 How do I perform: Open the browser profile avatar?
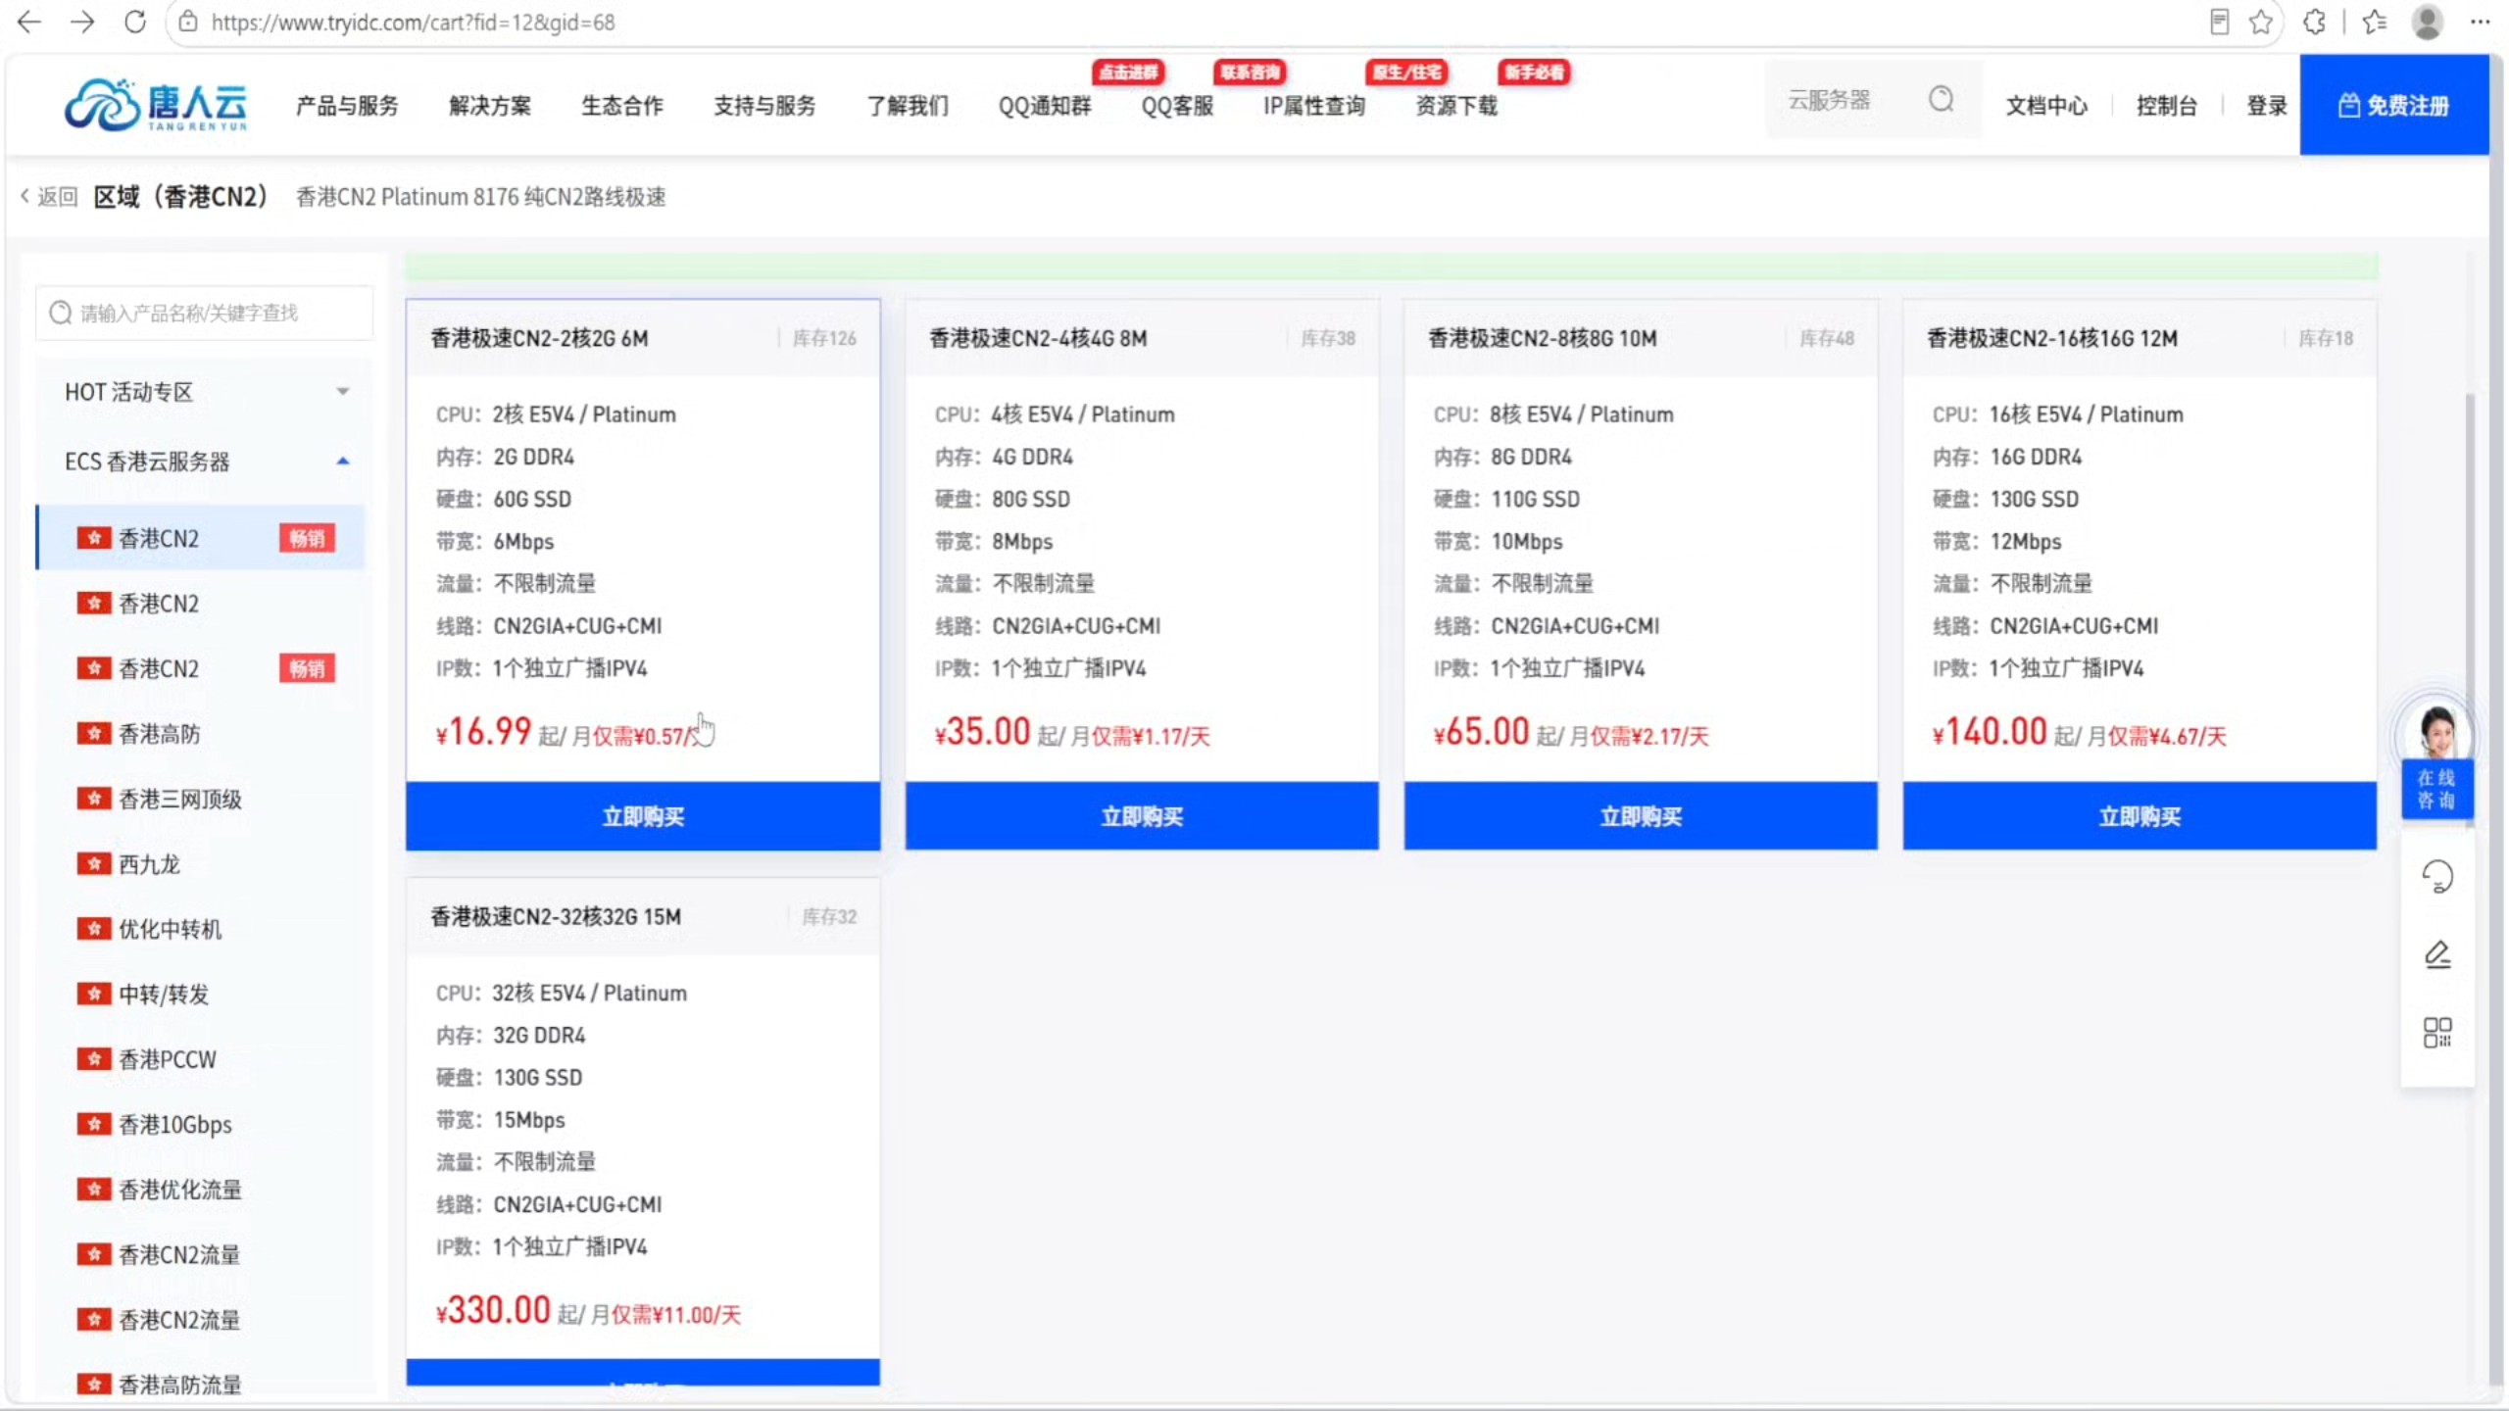click(x=2427, y=22)
